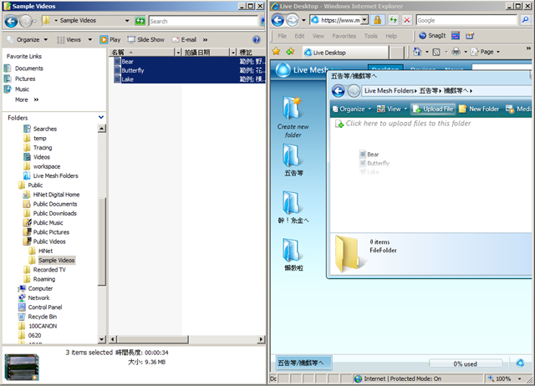Click Upload File button in Live Mesh
The image size is (535, 386).
(x=433, y=109)
